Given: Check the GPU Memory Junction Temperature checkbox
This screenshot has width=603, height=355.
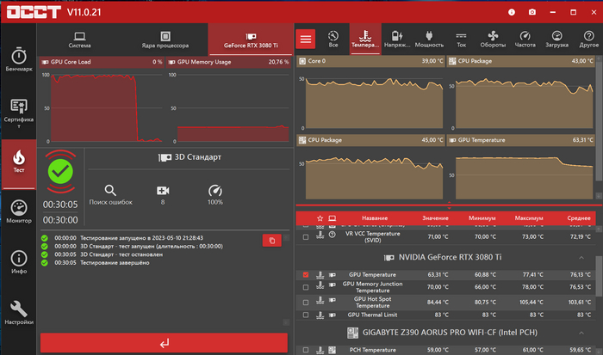Looking at the screenshot, I should tap(306, 288).
